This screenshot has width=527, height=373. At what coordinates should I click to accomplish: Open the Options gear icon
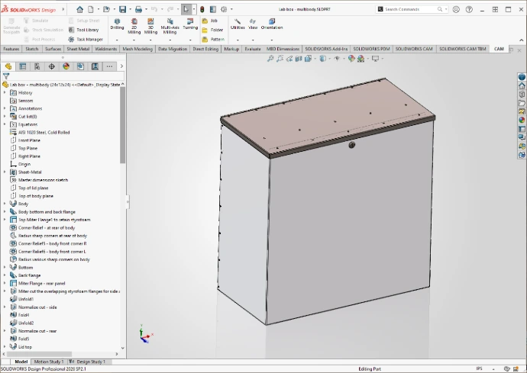point(224,9)
